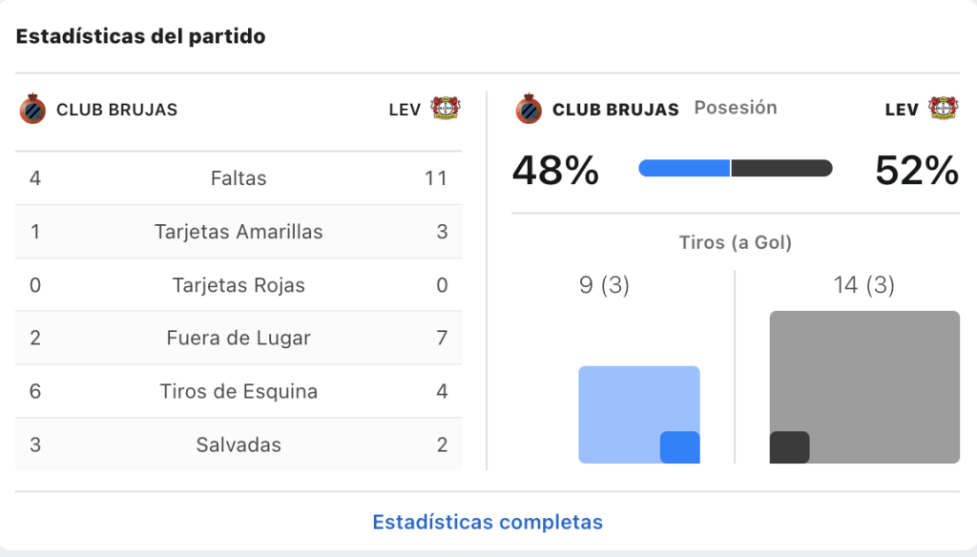
Task: Click the dark on-target box for Leverkusen
Action: 789,447
